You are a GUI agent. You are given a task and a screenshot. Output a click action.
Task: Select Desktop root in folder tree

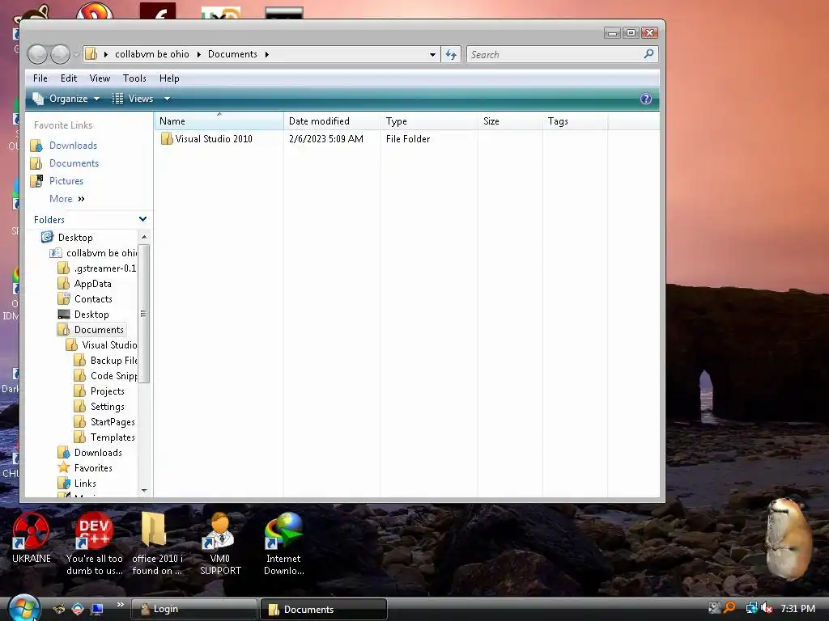coord(75,238)
